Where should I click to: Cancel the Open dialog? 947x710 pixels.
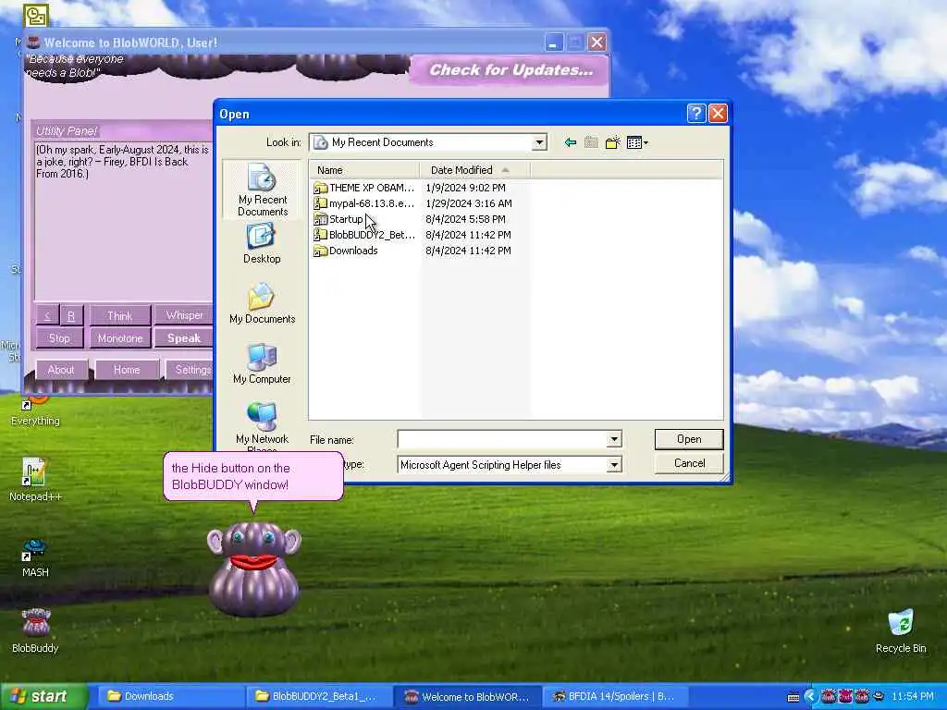(x=689, y=464)
